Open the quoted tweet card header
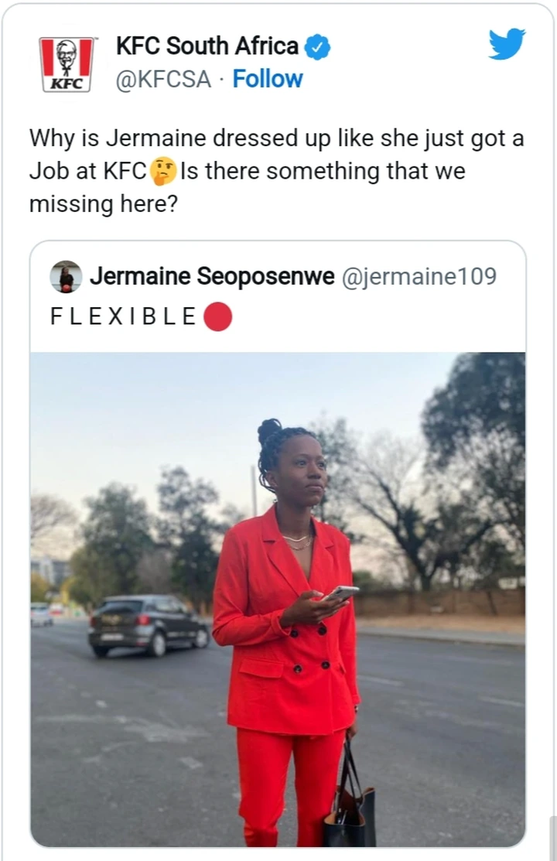The width and height of the screenshot is (557, 861). pos(278,296)
